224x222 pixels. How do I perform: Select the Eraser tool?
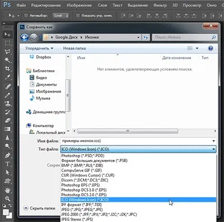tap(7, 121)
